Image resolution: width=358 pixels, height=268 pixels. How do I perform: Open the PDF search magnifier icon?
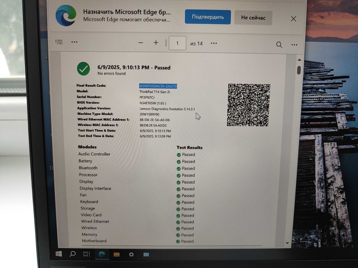(x=279, y=44)
